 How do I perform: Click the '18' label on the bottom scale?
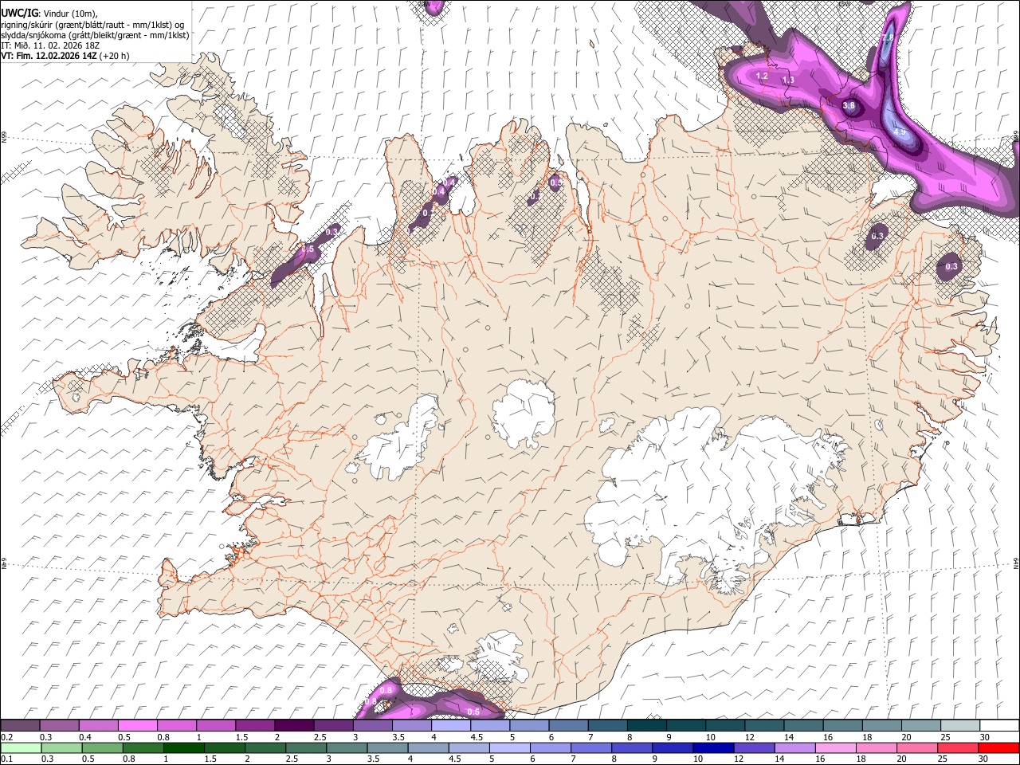pyautogui.click(x=861, y=759)
